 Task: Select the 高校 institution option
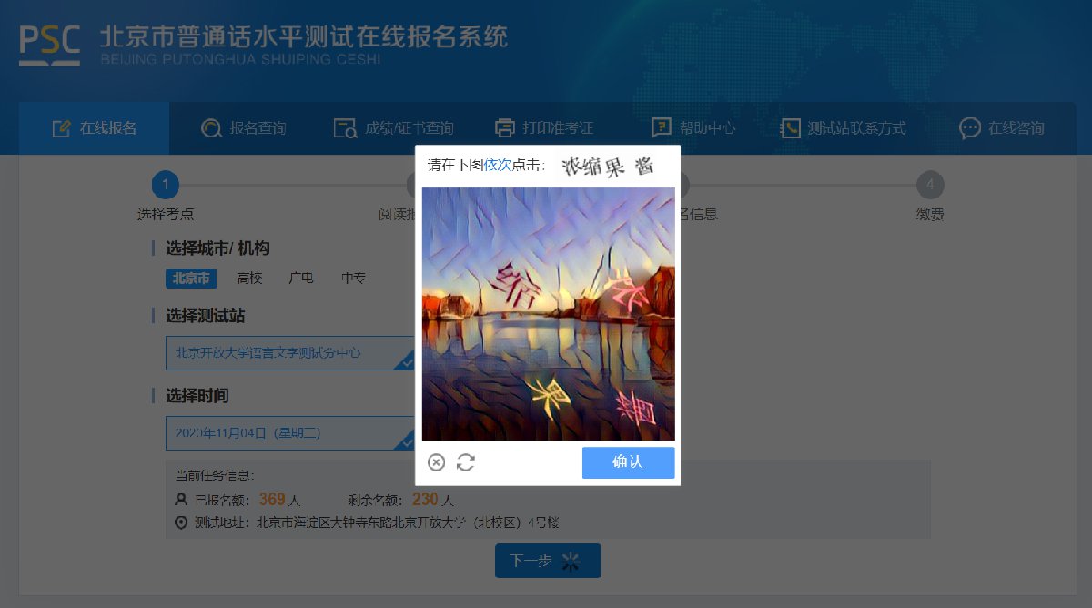(x=249, y=279)
